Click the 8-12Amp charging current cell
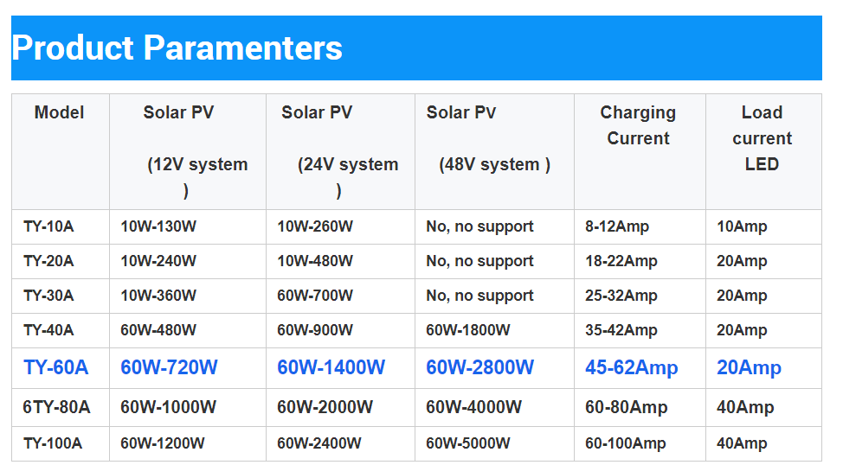The height and width of the screenshot is (465, 843). [x=617, y=226]
